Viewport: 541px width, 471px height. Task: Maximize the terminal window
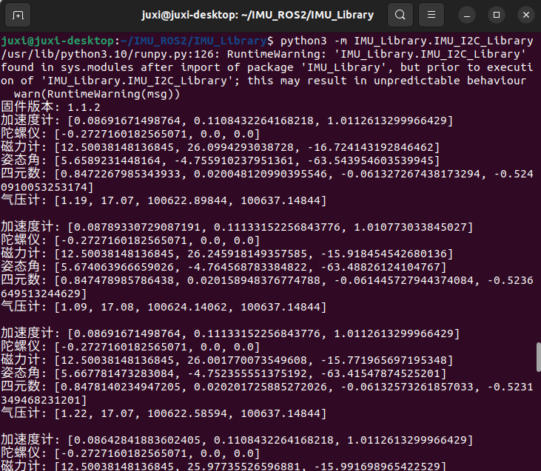point(497,16)
